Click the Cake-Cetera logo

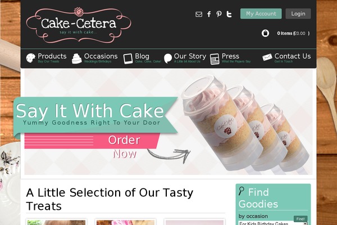click(x=79, y=25)
